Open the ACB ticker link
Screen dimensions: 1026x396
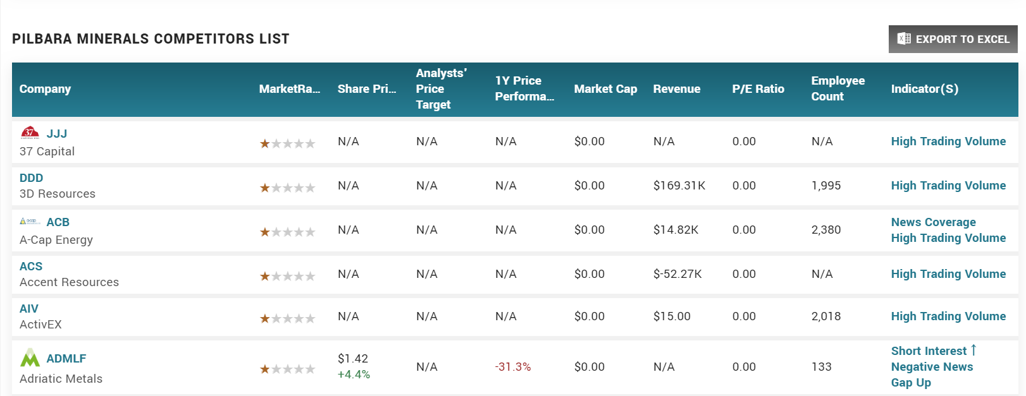tap(58, 222)
